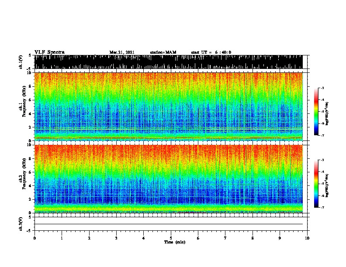The height and width of the screenshot is (267, 346).
Task: Select the date "Mar.21, 2021" in header
Action: [x=122, y=52]
